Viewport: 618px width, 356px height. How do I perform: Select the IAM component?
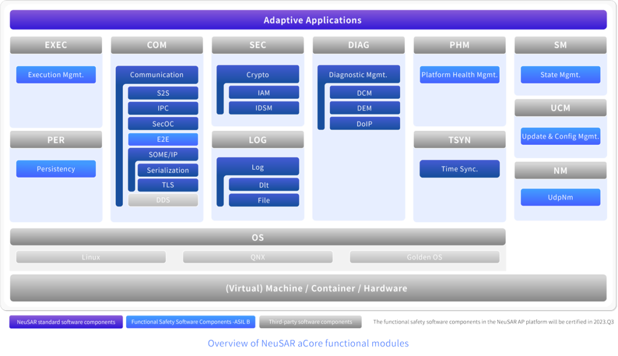(x=264, y=93)
